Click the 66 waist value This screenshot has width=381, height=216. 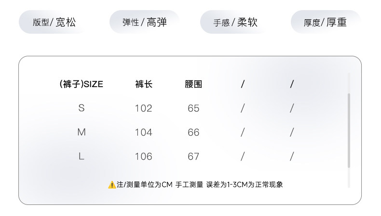click(193, 132)
